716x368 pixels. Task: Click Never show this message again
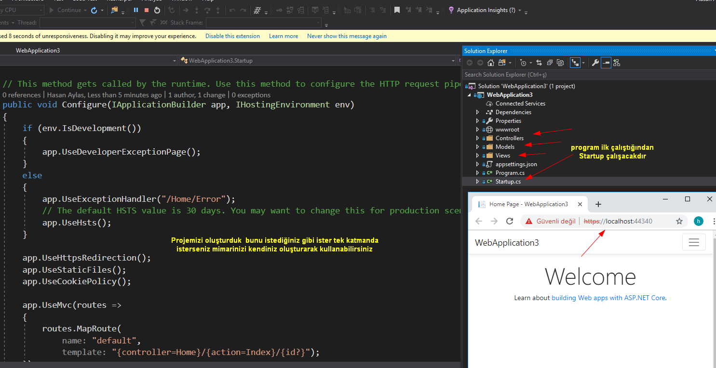347,36
